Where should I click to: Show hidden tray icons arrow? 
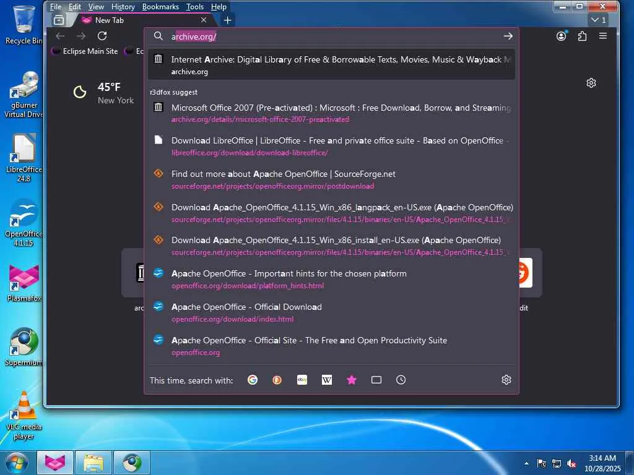(x=526, y=463)
